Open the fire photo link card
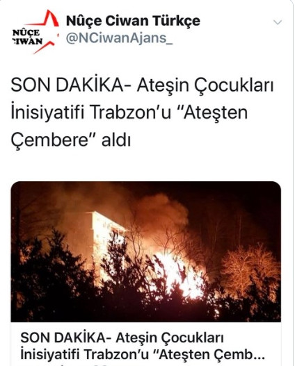 click(146, 274)
